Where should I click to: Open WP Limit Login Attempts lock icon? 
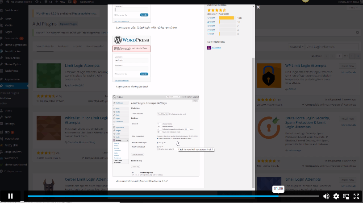[x=269, y=75]
